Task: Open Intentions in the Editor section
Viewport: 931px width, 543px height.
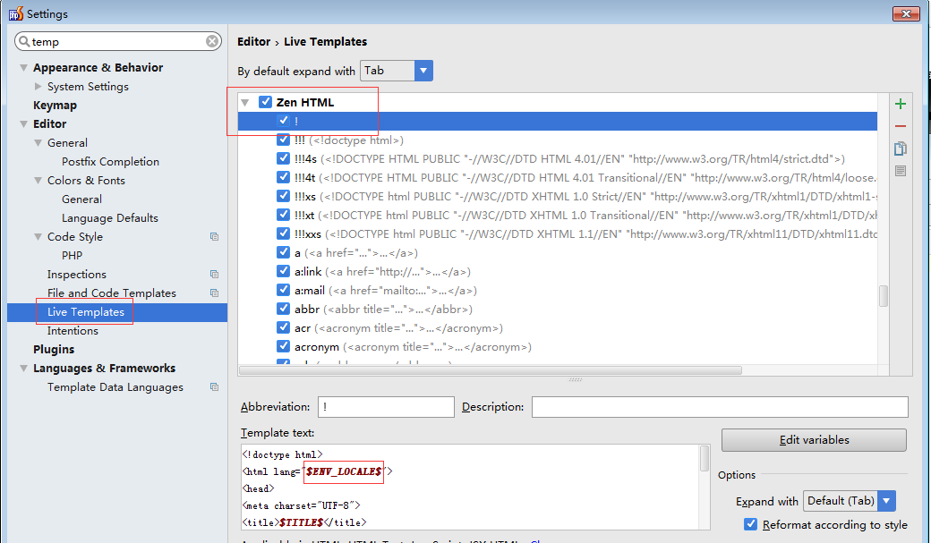Action: 73,331
